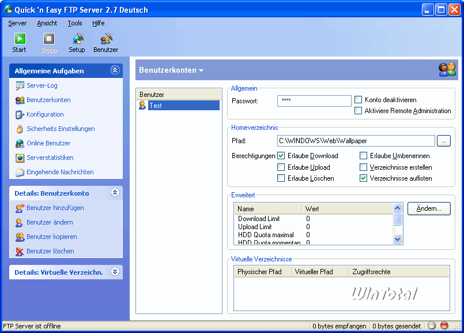464x333 pixels.
Task: Open Sicherheits Einstellungen with the lock icon
Action: click(x=20, y=129)
